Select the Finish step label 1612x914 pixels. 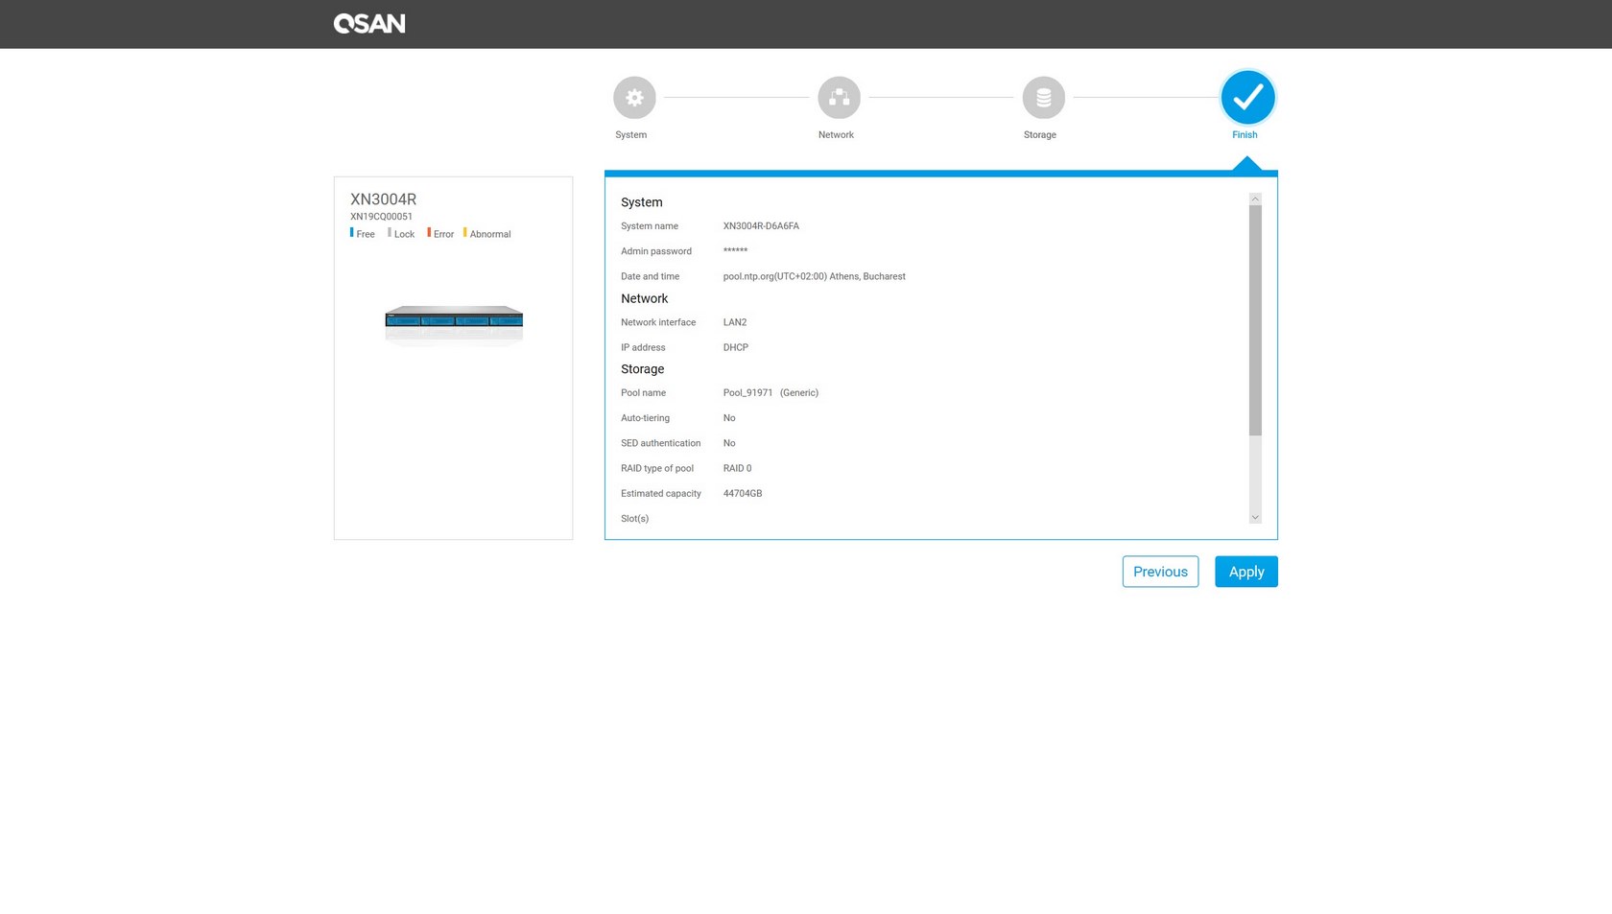click(x=1245, y=135)
